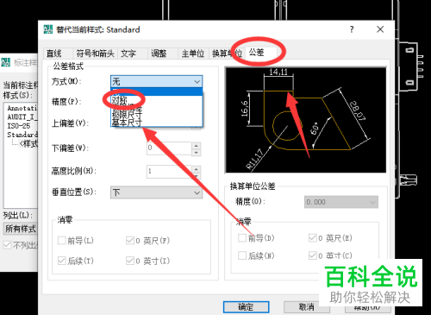
Task: Toggle the 后续(N) checkbox
Action: (242, 255)
